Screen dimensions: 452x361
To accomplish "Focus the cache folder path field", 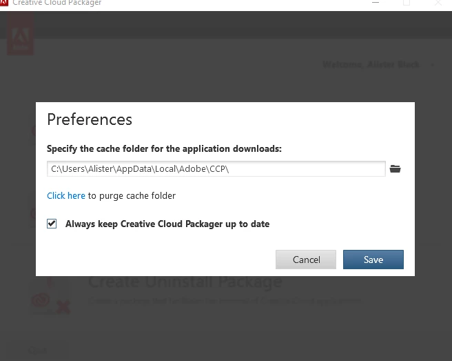I will click(216, 168).
